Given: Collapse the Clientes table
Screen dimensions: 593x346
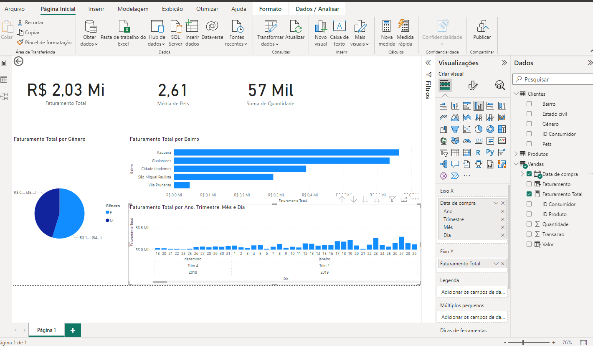Looking at the screenshot, I should click(x=516, y=94).
